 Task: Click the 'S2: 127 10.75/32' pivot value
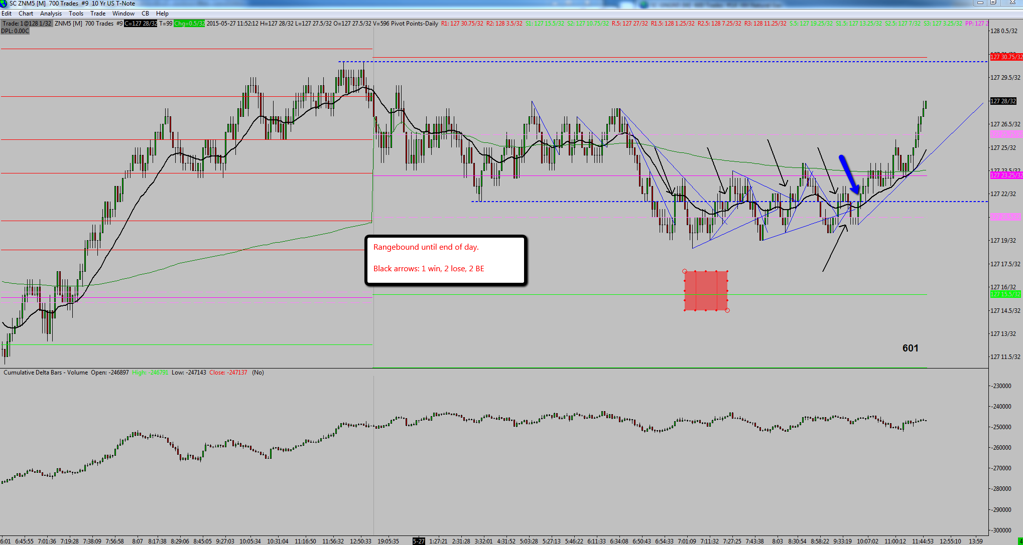coord(588,24)
